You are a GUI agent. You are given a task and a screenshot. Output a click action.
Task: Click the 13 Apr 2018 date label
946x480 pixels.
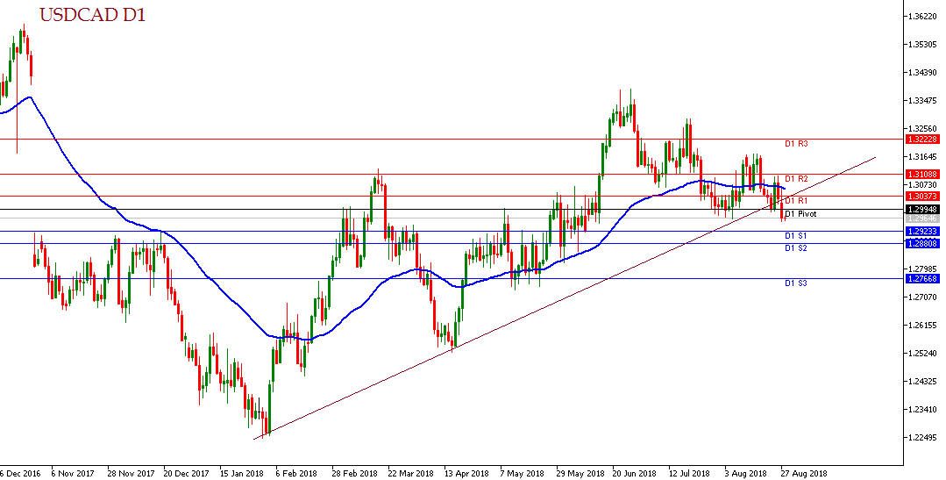(x=467, y=473)
